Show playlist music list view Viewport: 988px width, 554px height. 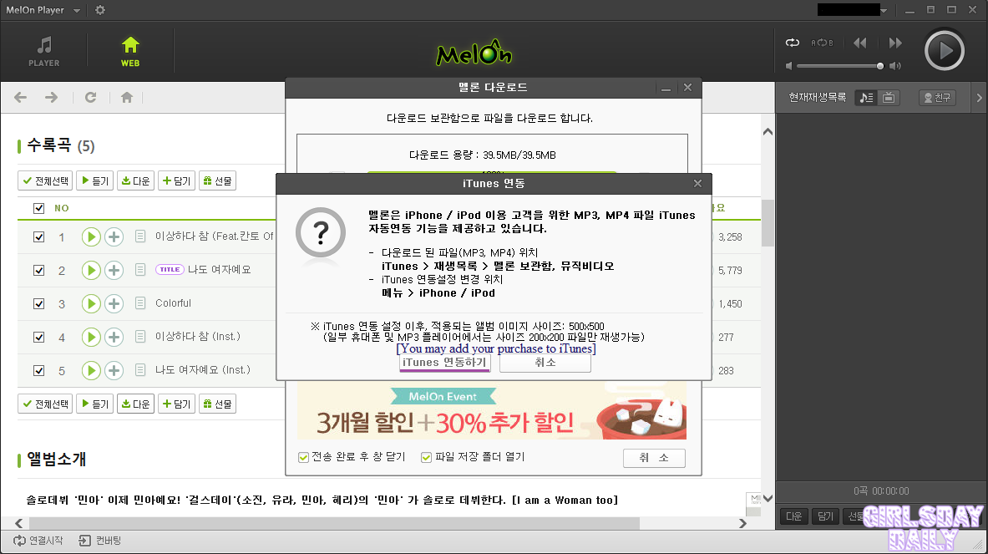[866, 98]
